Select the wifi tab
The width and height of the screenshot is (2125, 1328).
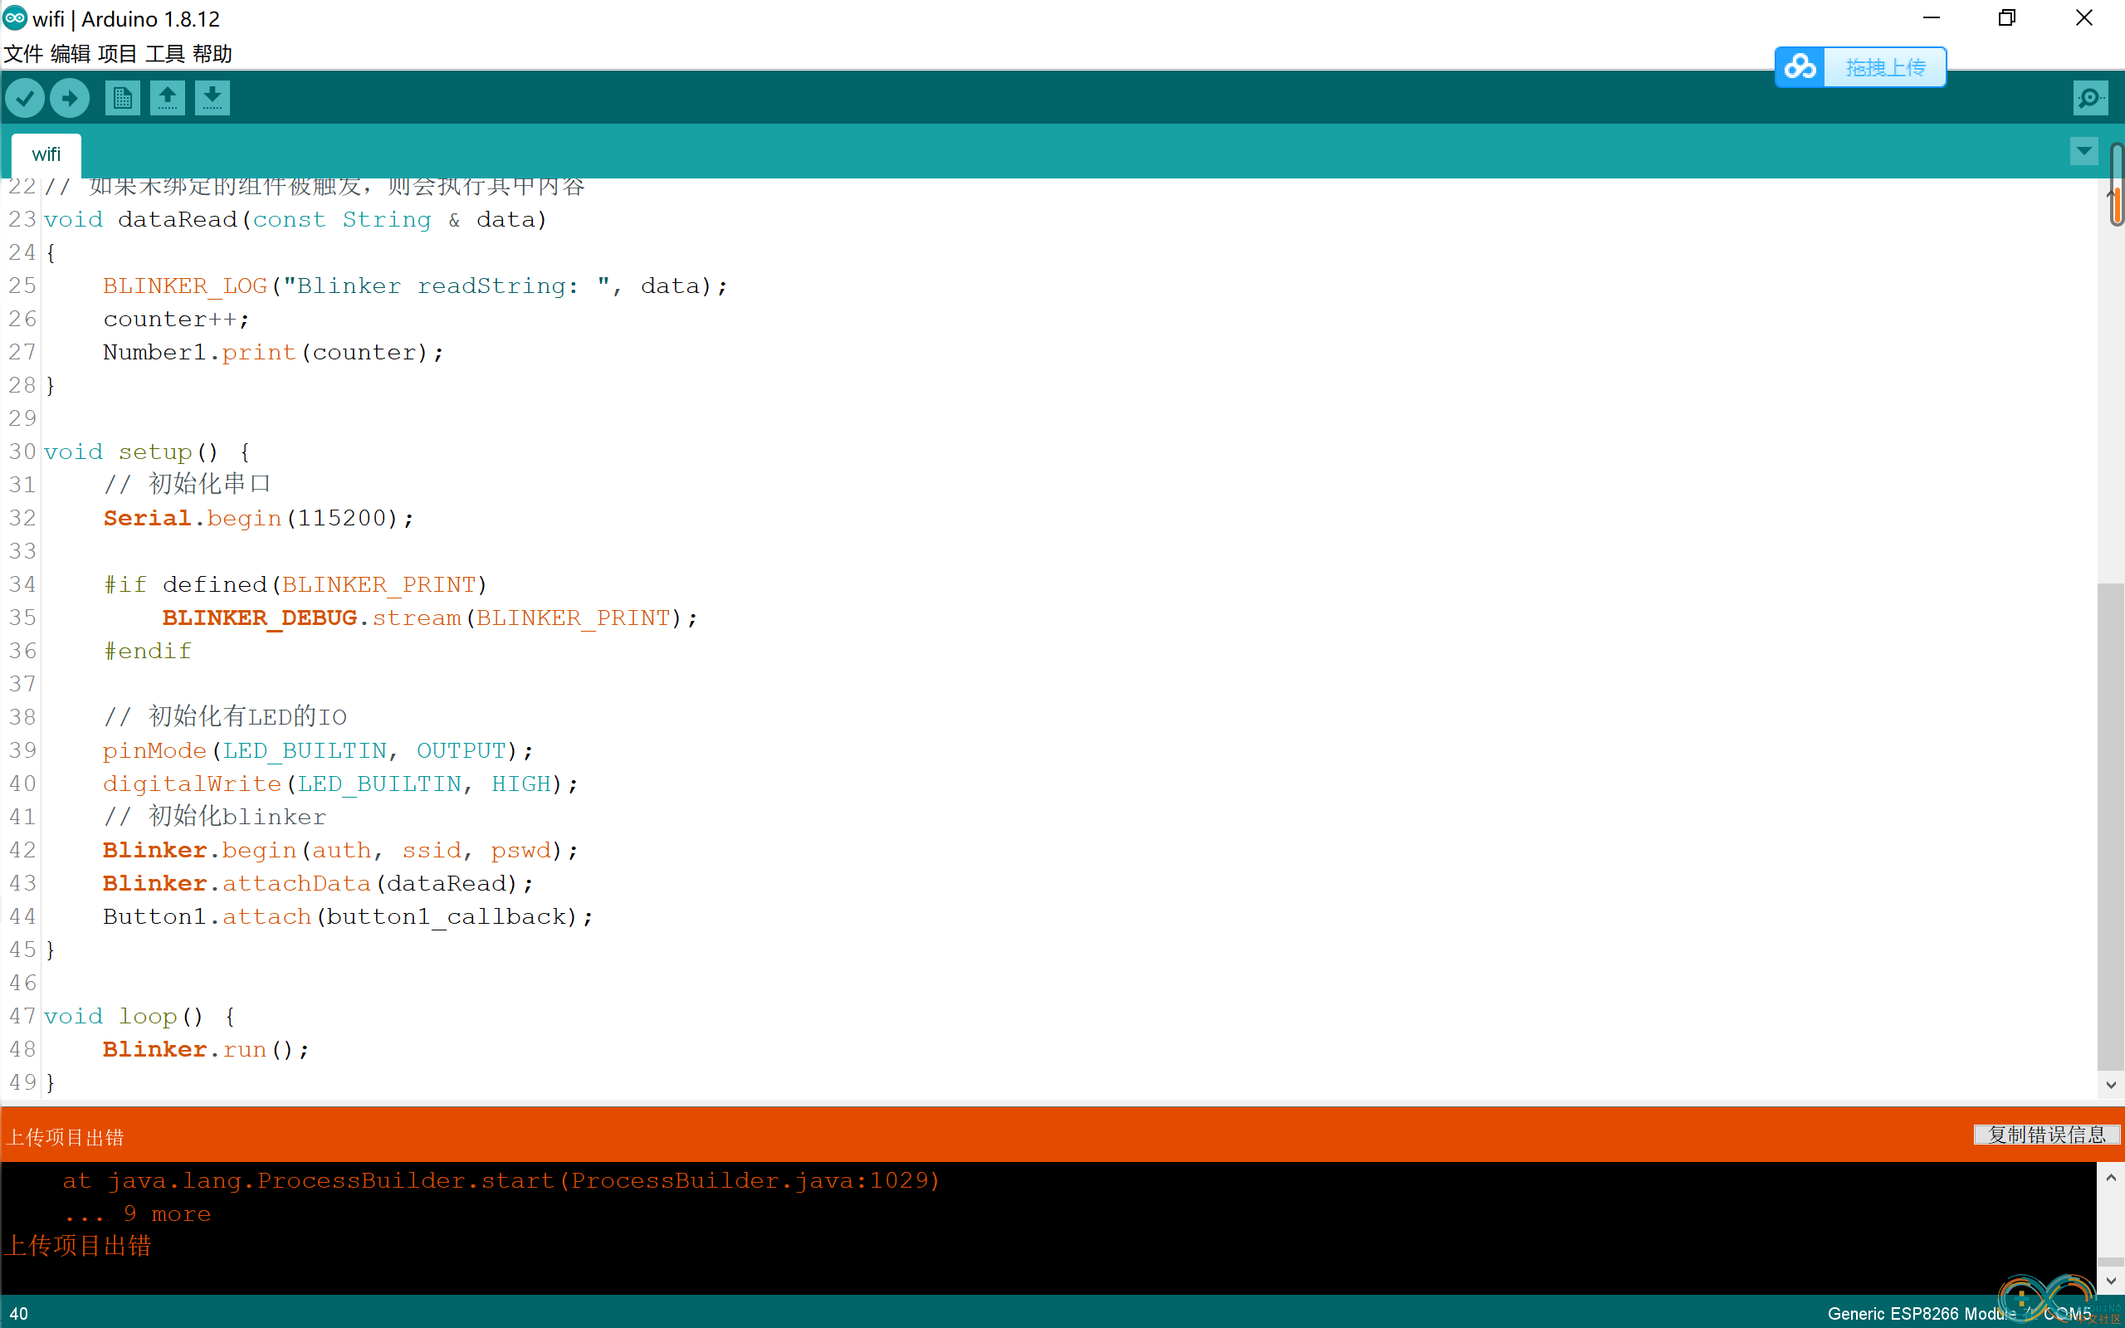click(x=44, y=153)
